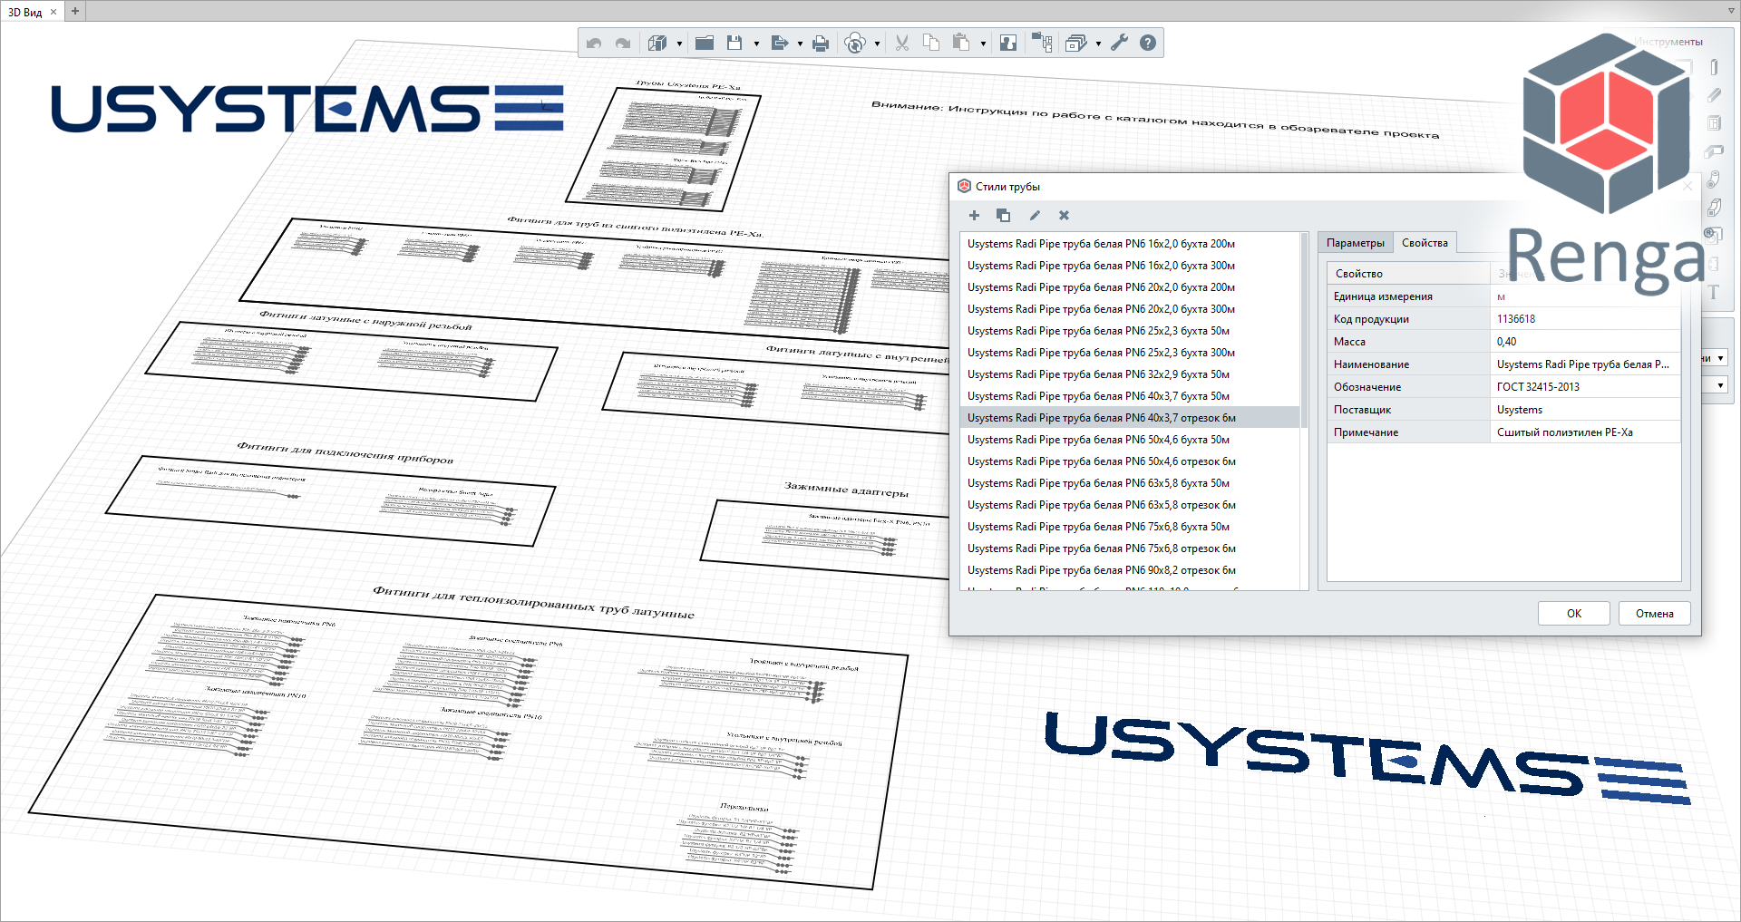Click the Обозначение value ГОСТ 32415-2013
This screenshot has width=1741, height=922.
coord(1584,387)
